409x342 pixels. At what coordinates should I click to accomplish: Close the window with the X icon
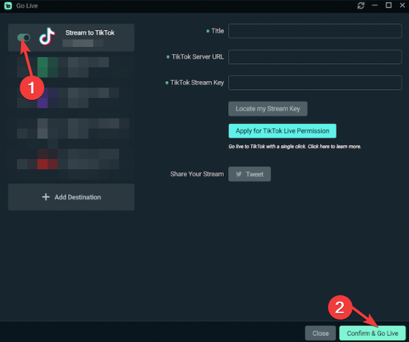[x=402, y=5]
